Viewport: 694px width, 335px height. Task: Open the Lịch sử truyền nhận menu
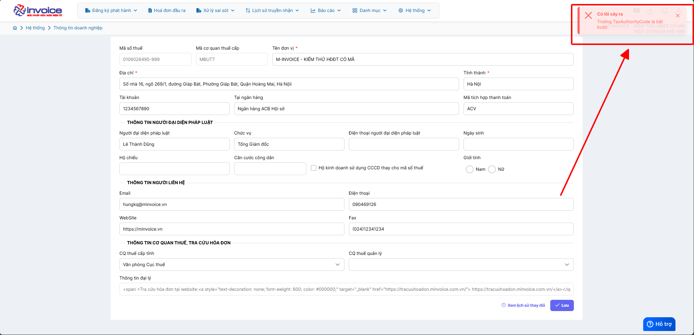point(272,11)
